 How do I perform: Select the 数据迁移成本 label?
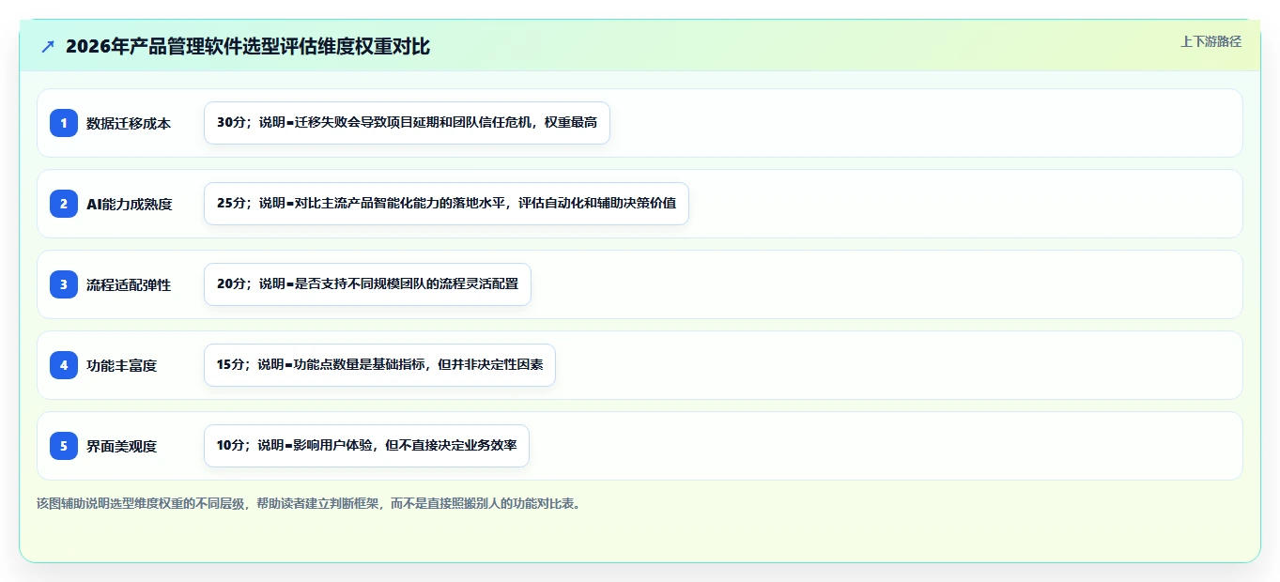point(129,123)
